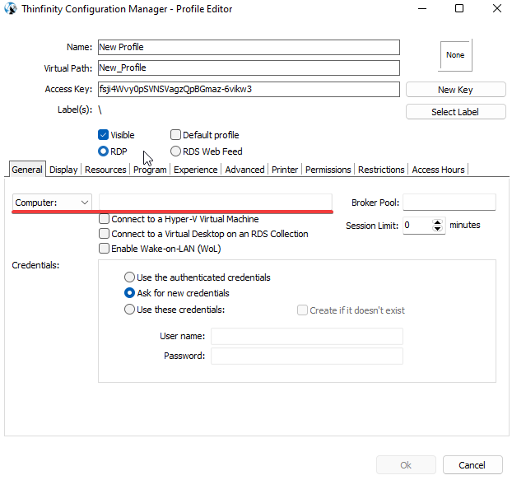512x480 pixels.
Task: Check Connect to a Hyper-V Virtual Machine
Action: (x=104, y=219)
